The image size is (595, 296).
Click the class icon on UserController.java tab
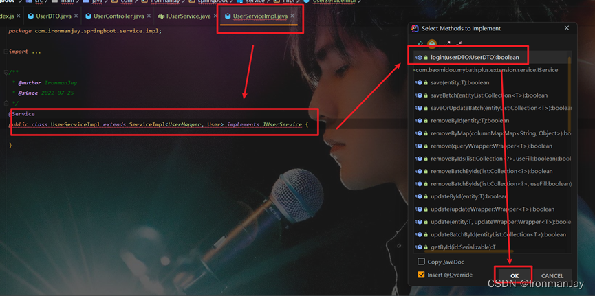89,16
